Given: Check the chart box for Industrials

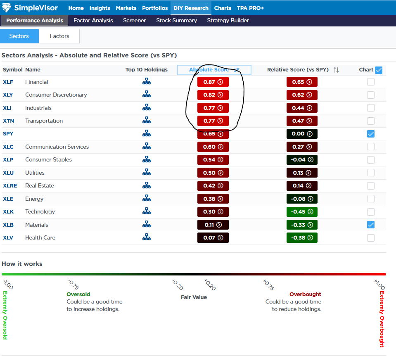Looking at the screenshot, I should click(x=370, y=108).
